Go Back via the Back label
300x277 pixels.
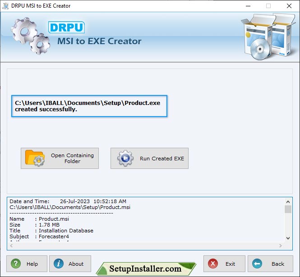click(278, 264)
